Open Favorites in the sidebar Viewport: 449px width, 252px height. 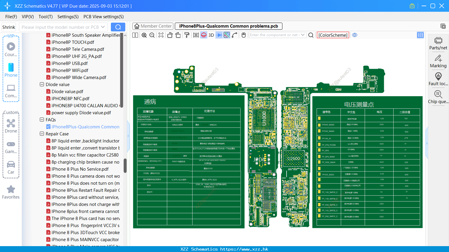(x=11, y=192)
